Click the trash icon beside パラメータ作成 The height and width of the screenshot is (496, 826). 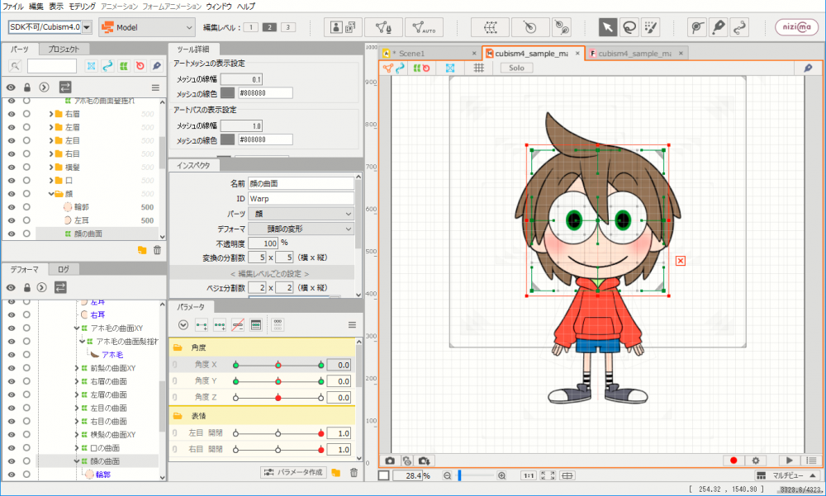(354, 473)
